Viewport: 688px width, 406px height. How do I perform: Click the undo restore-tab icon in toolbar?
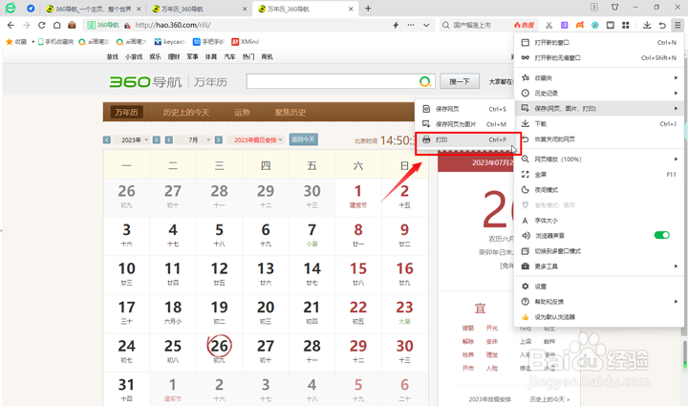[x=662, y=25]
